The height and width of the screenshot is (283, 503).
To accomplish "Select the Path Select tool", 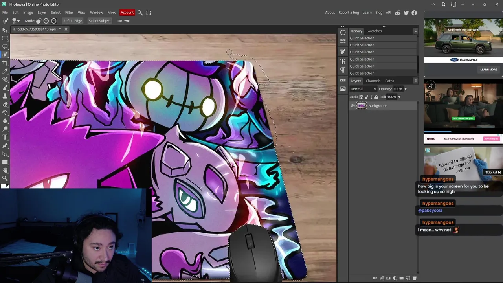I will [x=5, y=154].
